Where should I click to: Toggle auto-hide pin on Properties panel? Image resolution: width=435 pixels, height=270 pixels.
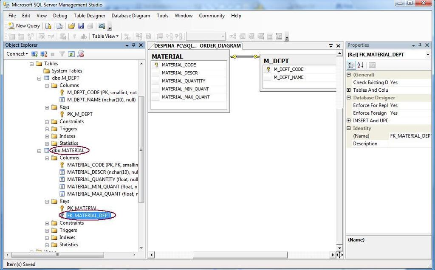[x=420, y=45]
